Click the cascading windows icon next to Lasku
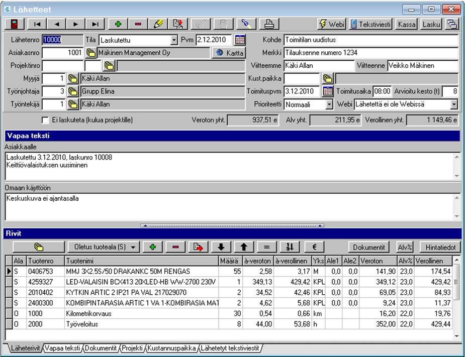Image resolution: width=465 pixels, height=357 pixels. click(x=451, y=24)
